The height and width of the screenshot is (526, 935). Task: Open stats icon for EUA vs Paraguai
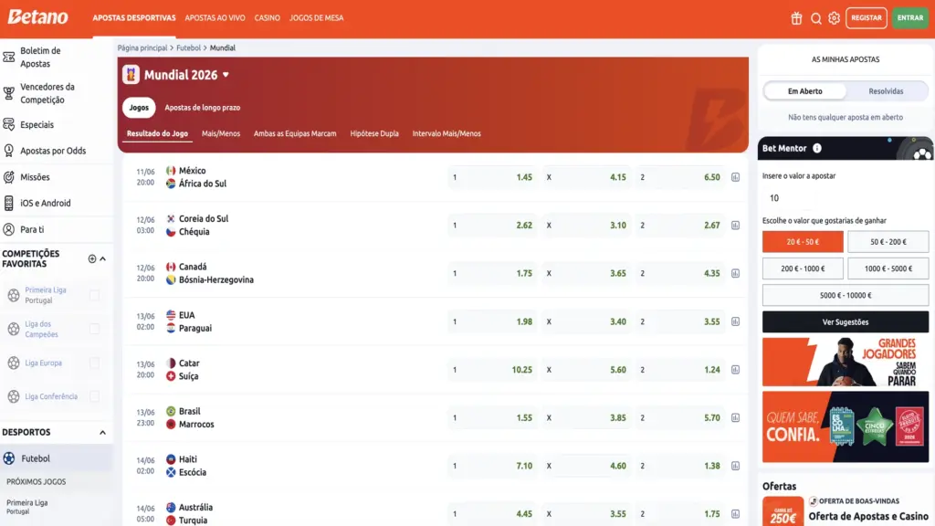coord(735,321)
